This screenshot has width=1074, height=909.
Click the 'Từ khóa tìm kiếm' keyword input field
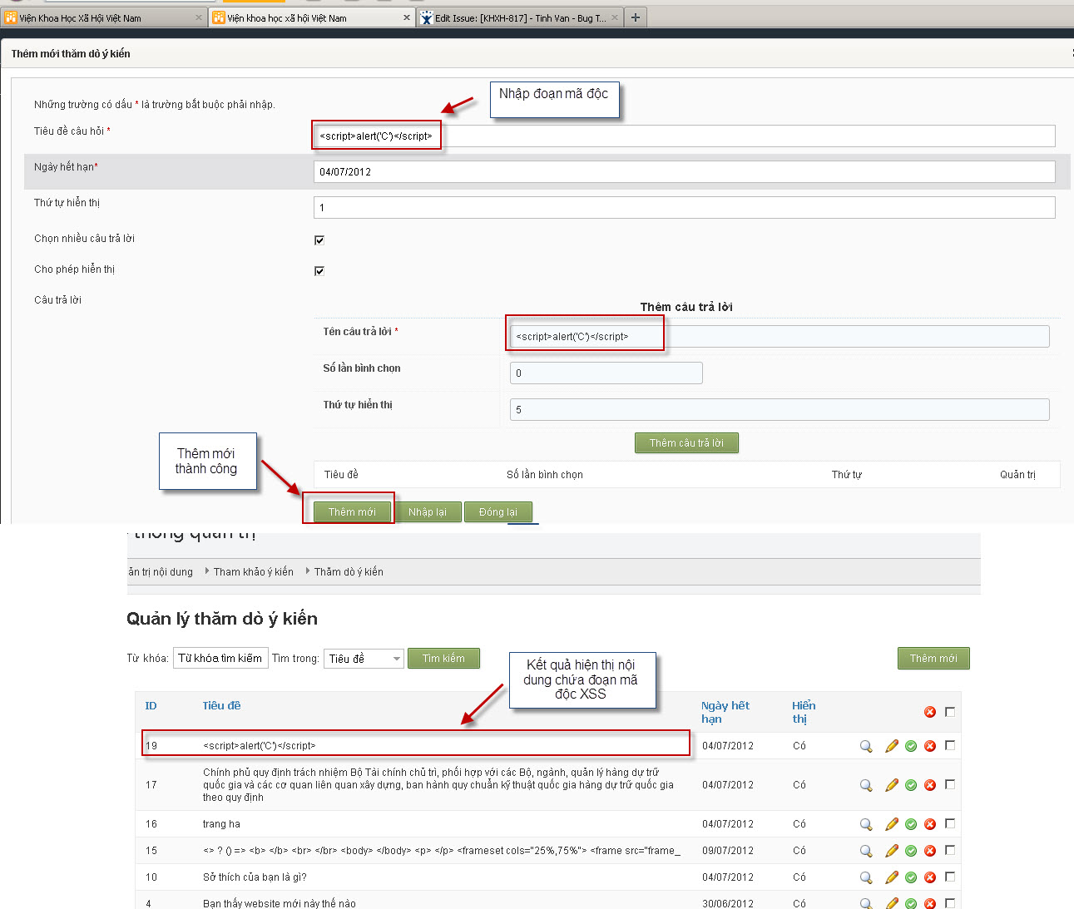coord(220,659)
